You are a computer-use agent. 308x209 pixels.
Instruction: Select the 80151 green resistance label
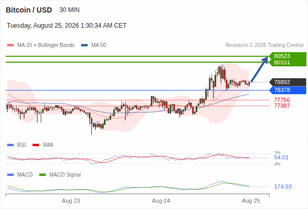tap(288, 63)
